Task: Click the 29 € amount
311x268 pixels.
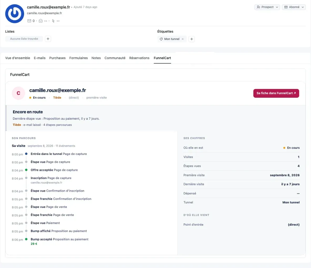Action: (x=34, y=244)
